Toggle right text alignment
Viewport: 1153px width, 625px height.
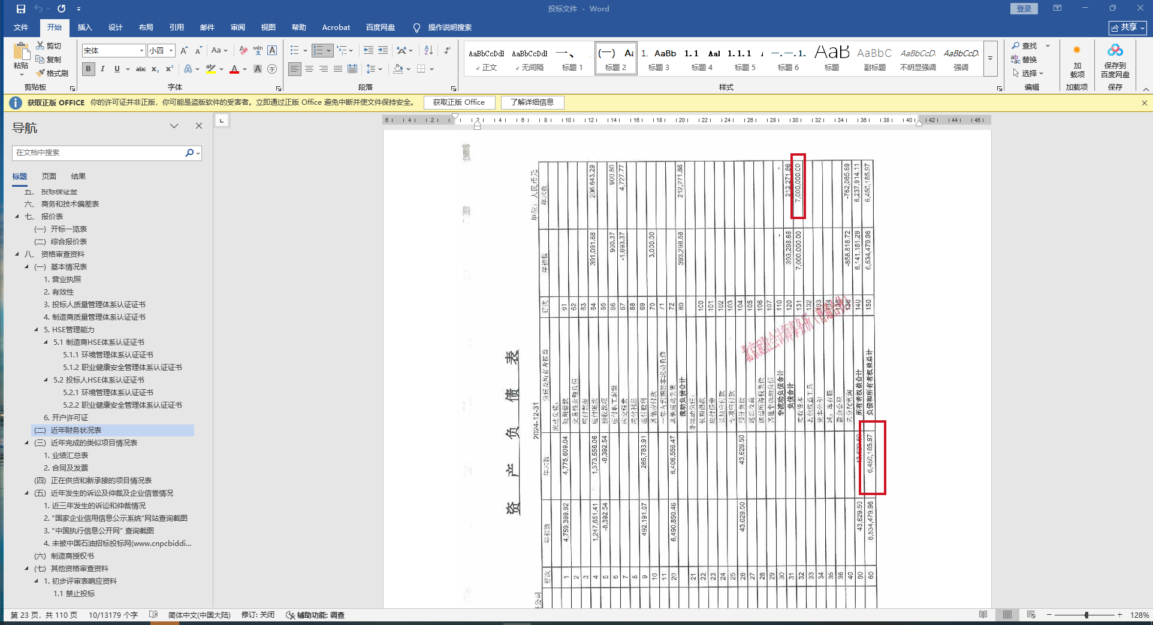coord(324,69)
